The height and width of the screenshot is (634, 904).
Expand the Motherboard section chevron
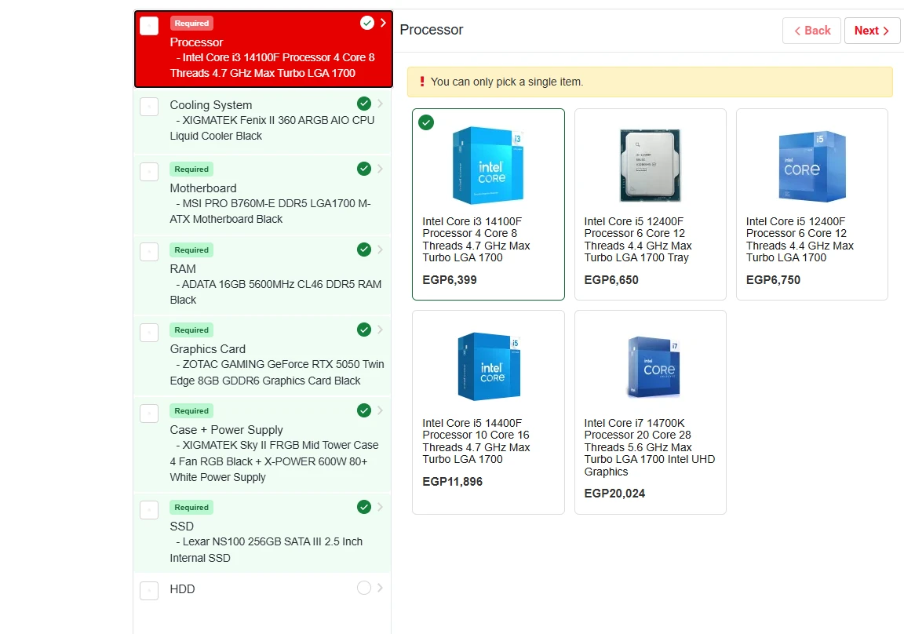(381, 169)
